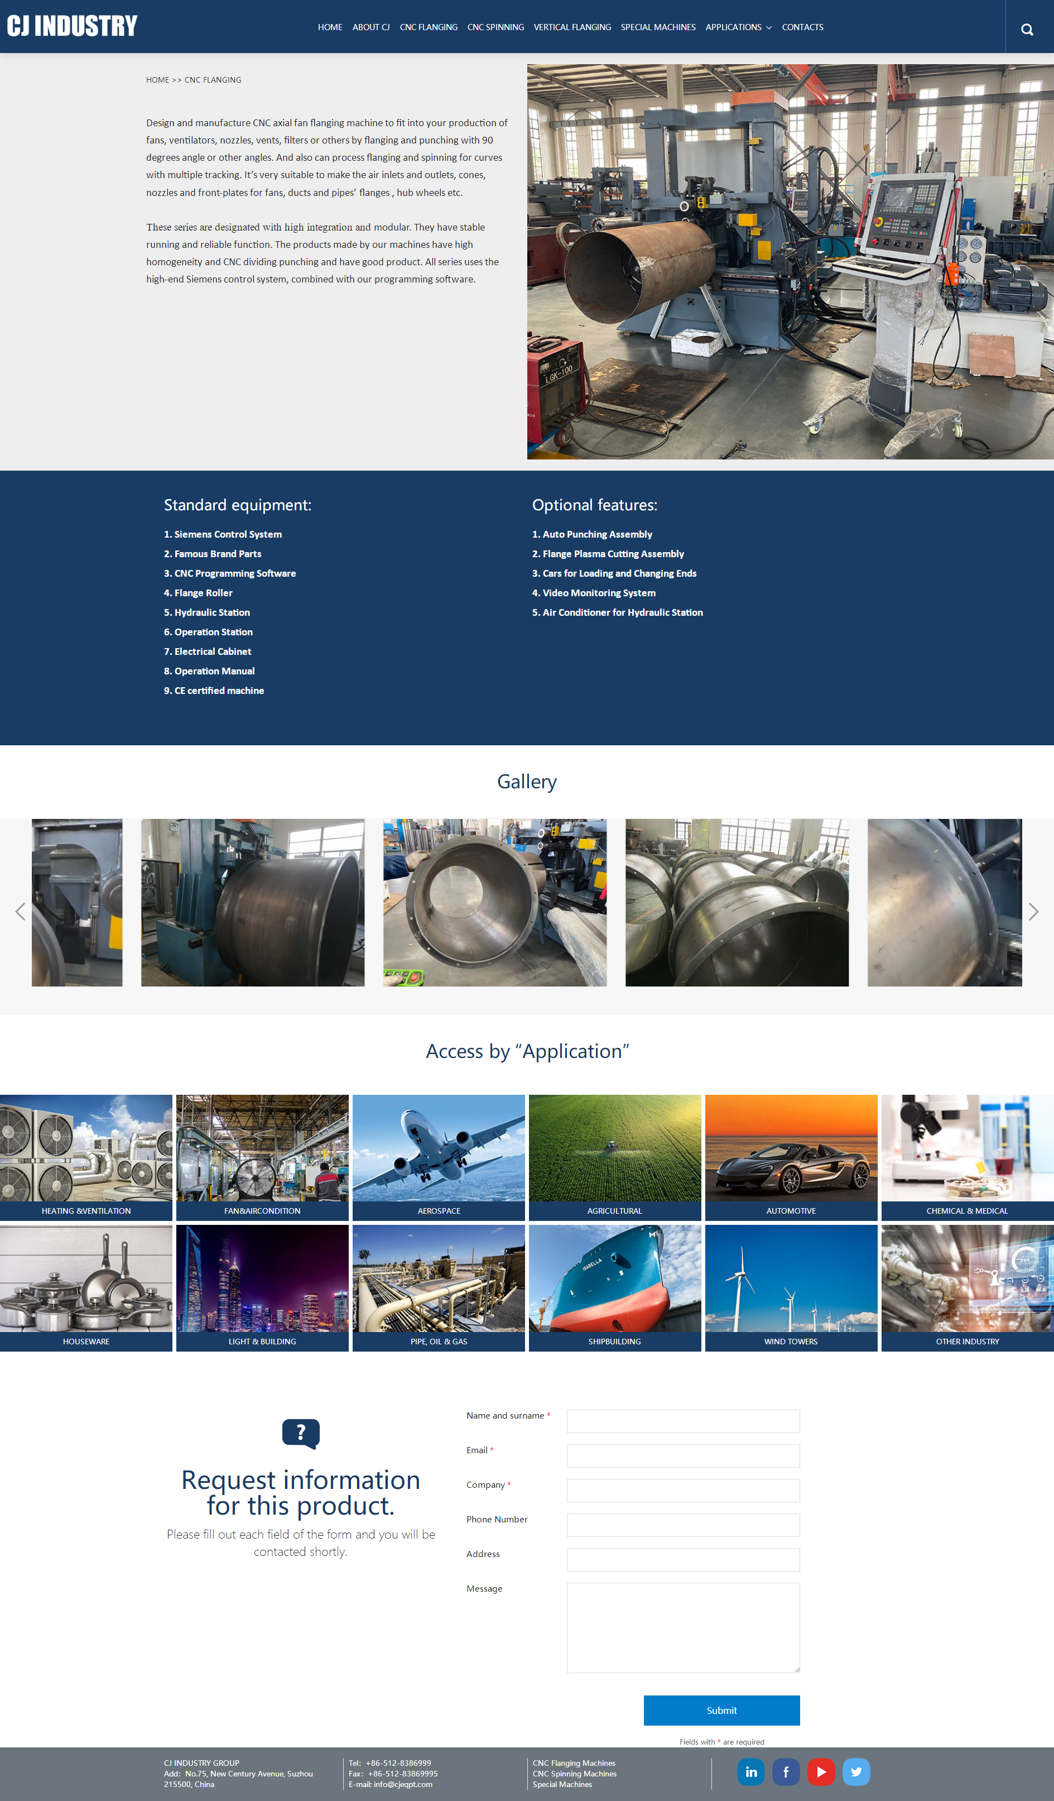Open the site search icon
Viewport: 1054px width, 1801px height.
tap(1026, 28)
